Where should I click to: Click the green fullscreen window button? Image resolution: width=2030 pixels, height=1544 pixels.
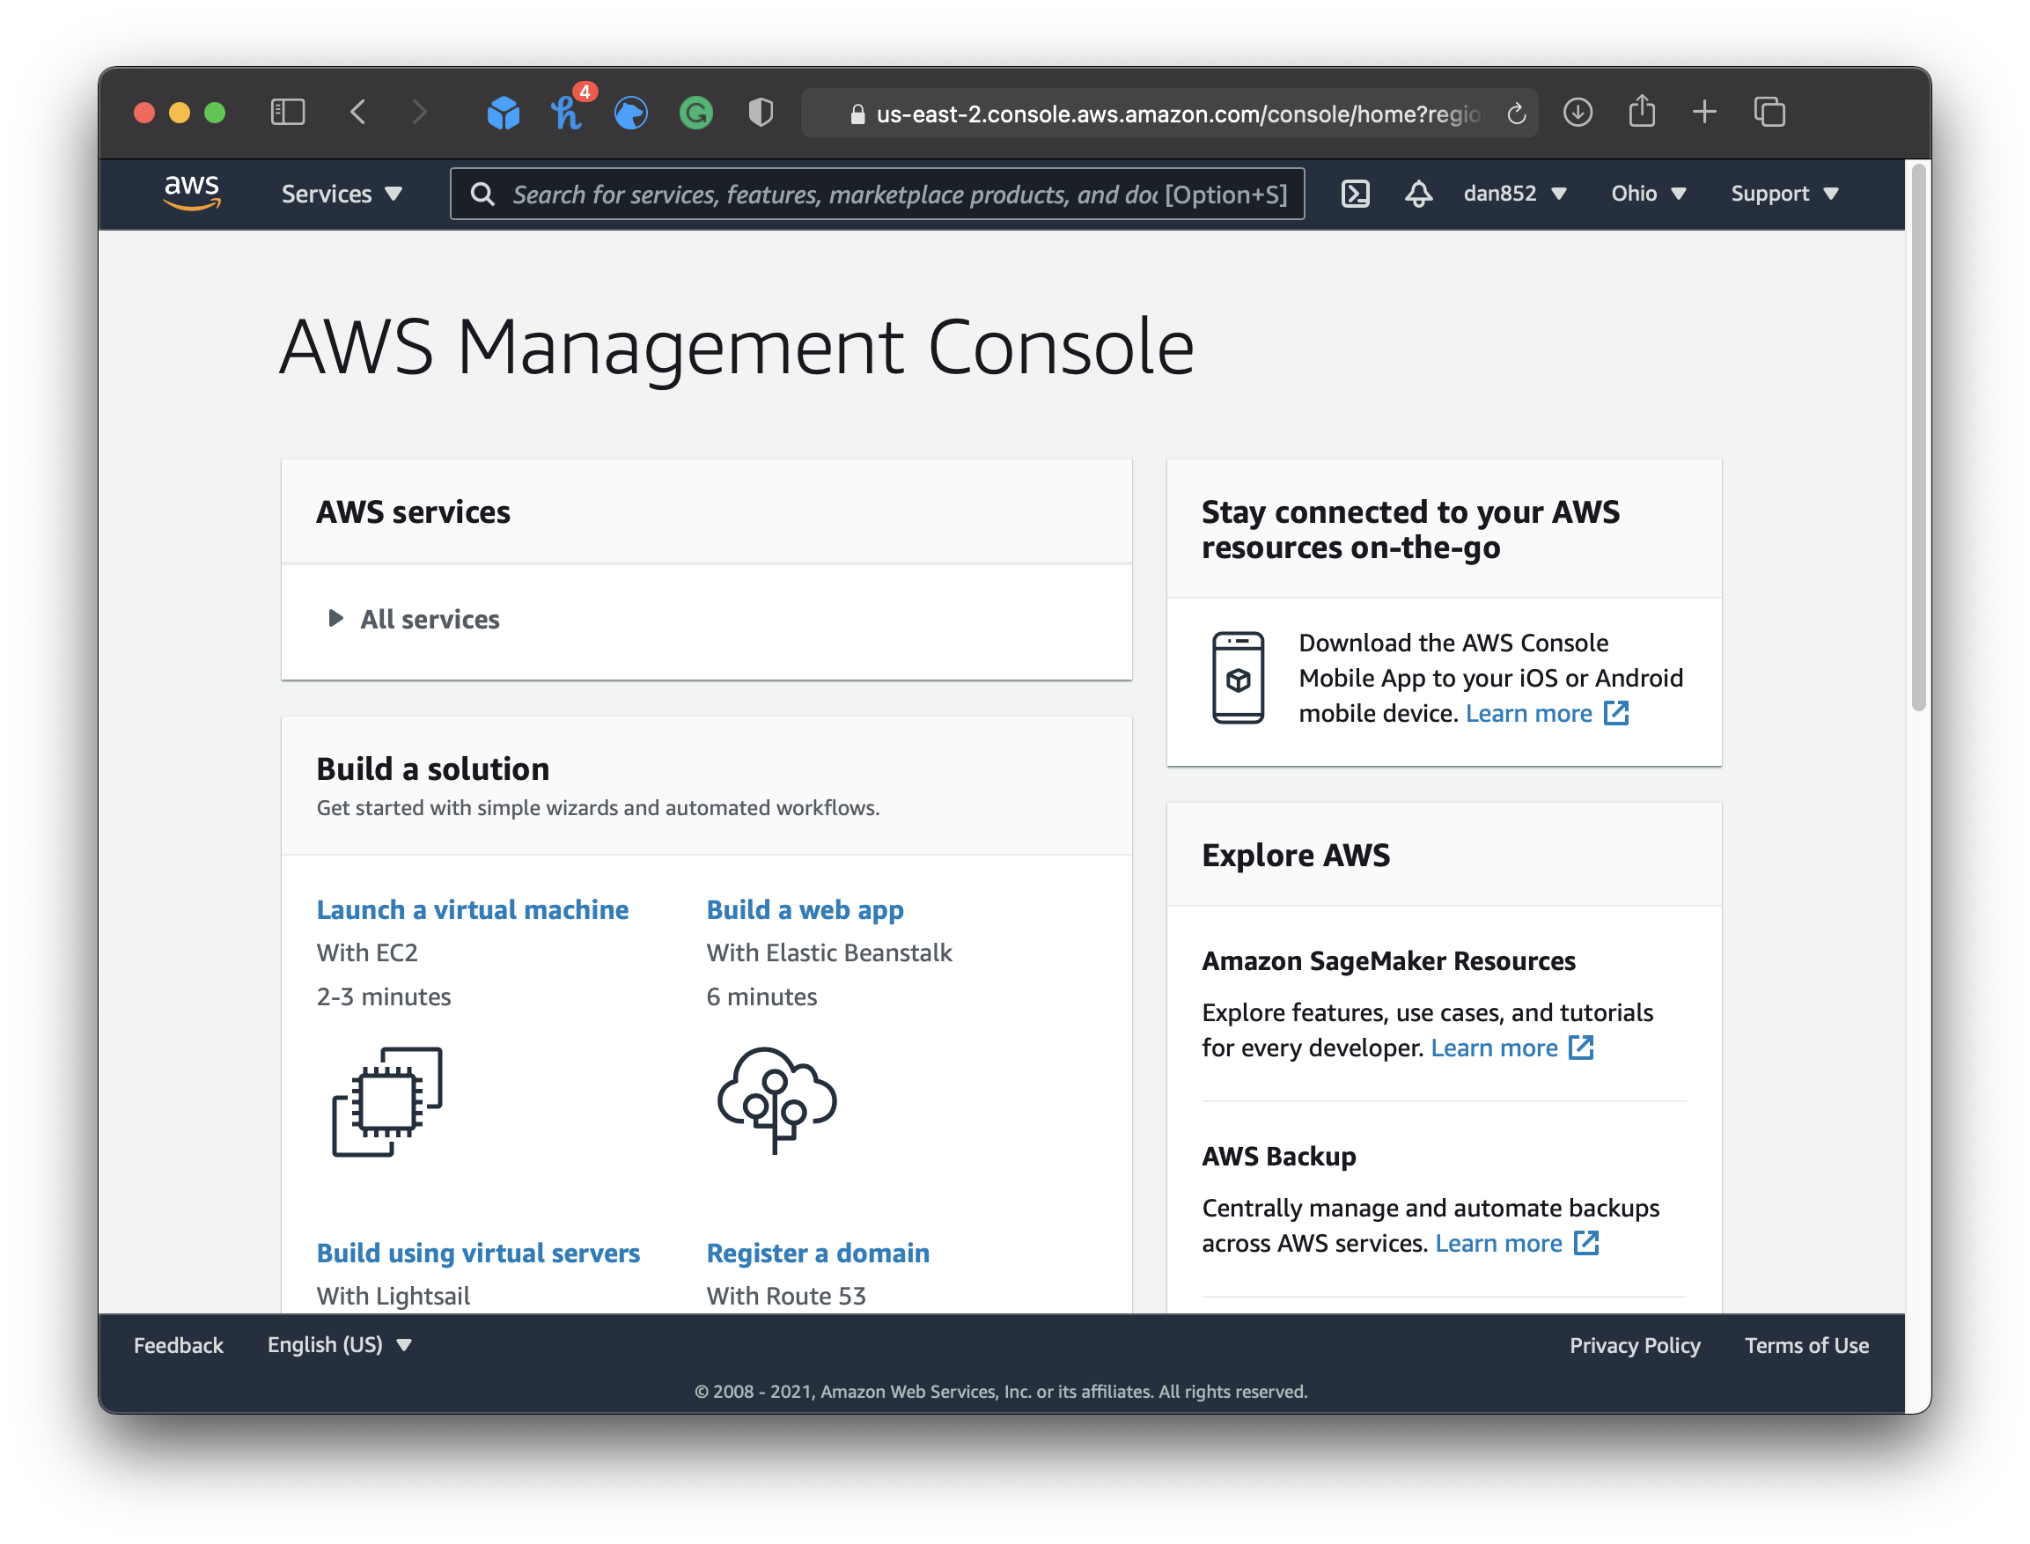[215, 113]
